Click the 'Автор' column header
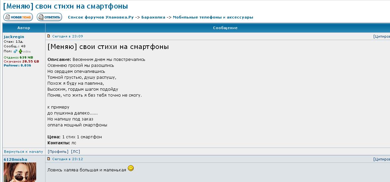 24,28
